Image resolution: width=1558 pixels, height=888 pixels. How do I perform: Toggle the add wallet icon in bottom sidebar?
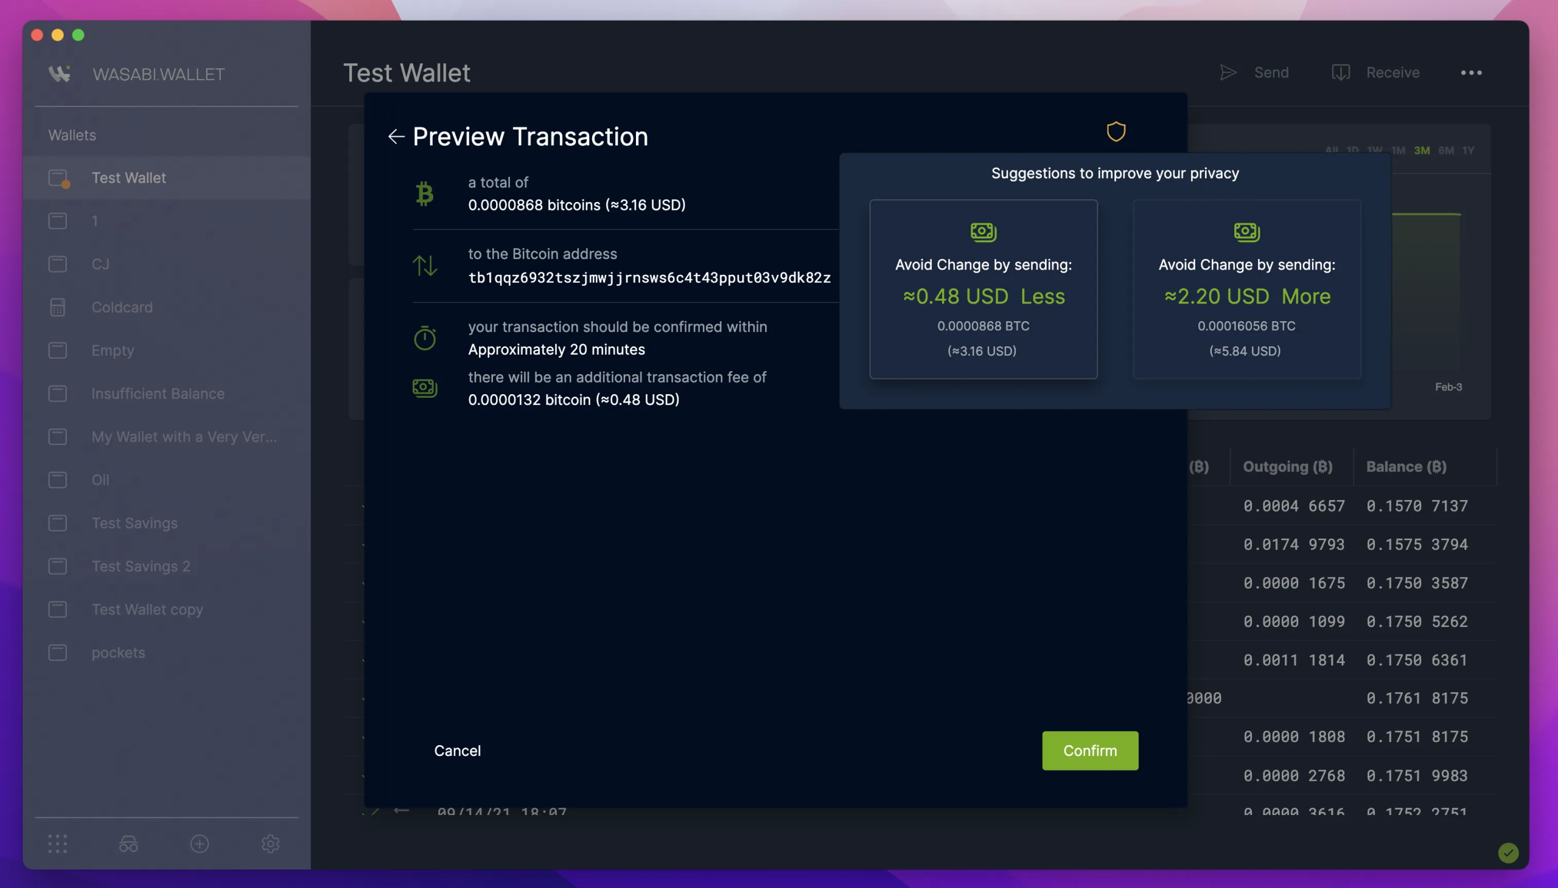tap(199, 843)
